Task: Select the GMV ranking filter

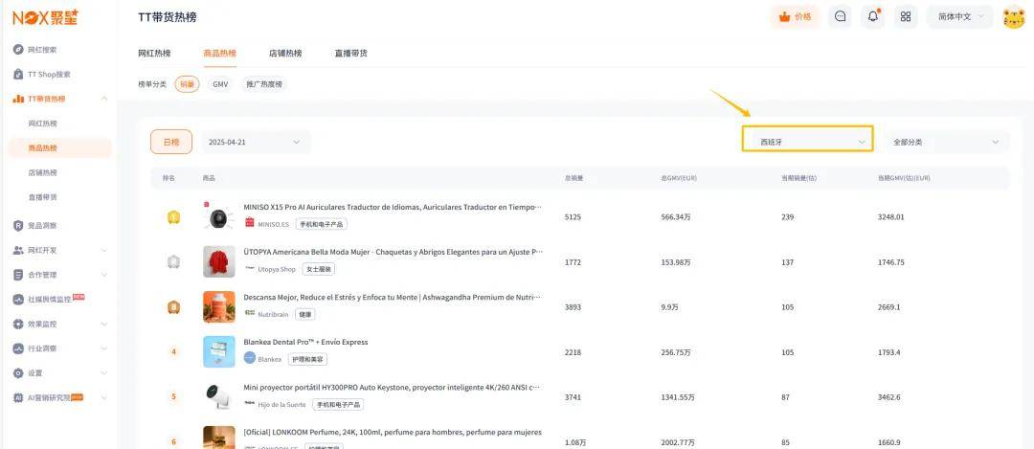Action: 220,84
